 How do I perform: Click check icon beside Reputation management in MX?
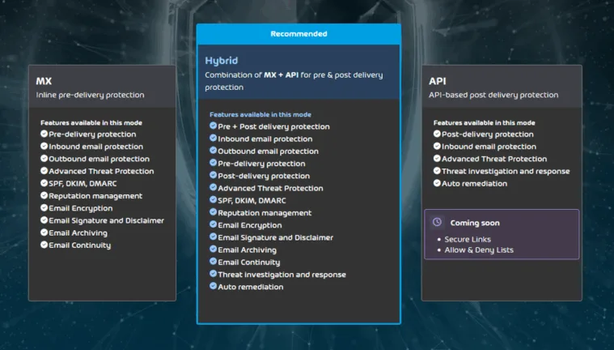[44, 195]
